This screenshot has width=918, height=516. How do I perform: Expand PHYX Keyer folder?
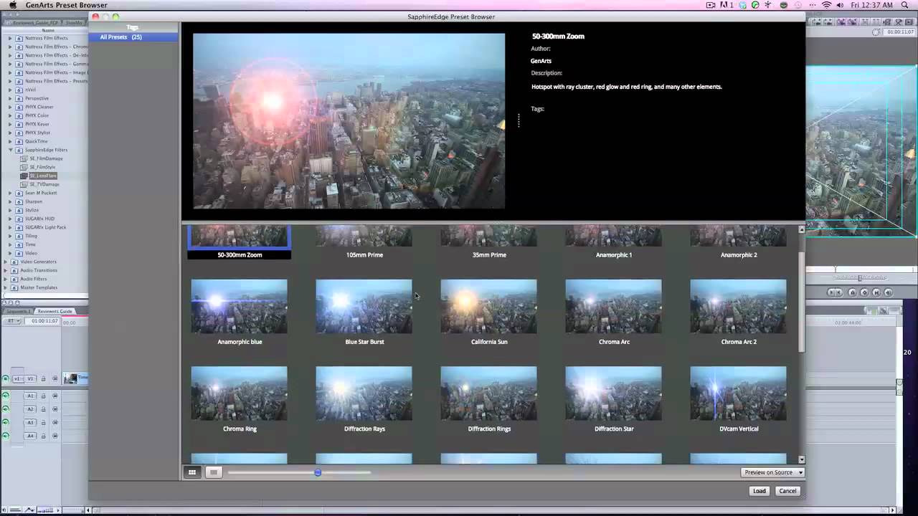(10, 124)
